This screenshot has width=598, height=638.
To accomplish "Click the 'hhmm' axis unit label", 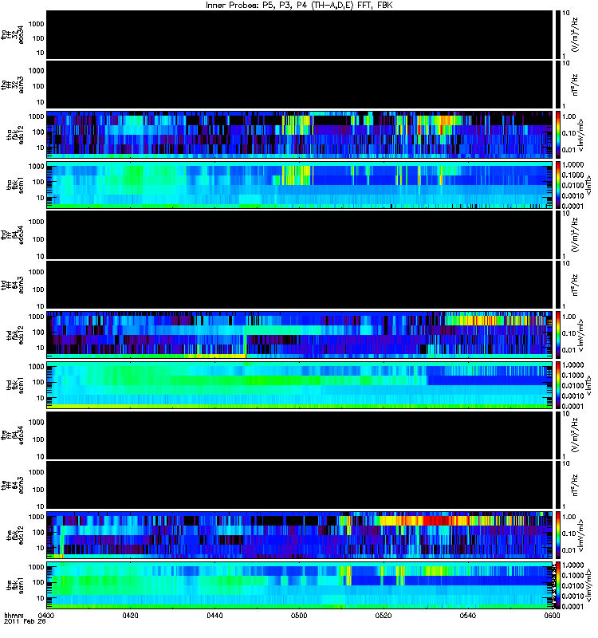I will [x=14, y=615].
